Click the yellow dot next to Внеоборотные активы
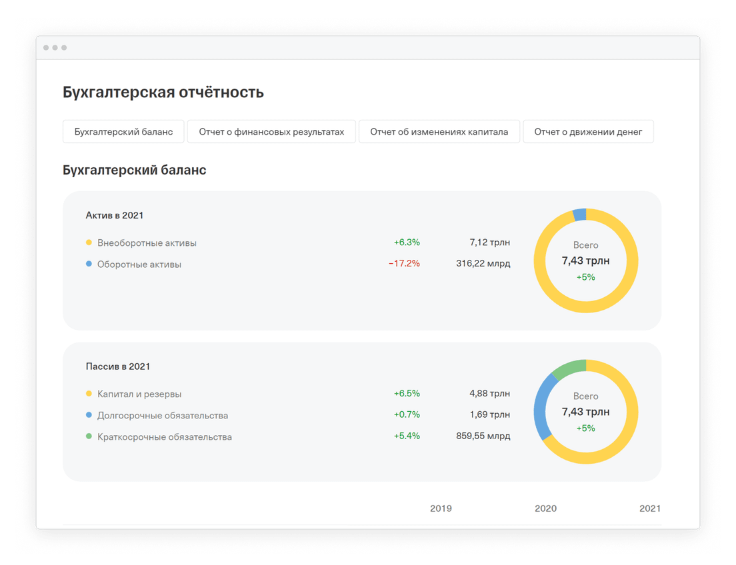This screenshot has height=565, width=736. [89, 243]
